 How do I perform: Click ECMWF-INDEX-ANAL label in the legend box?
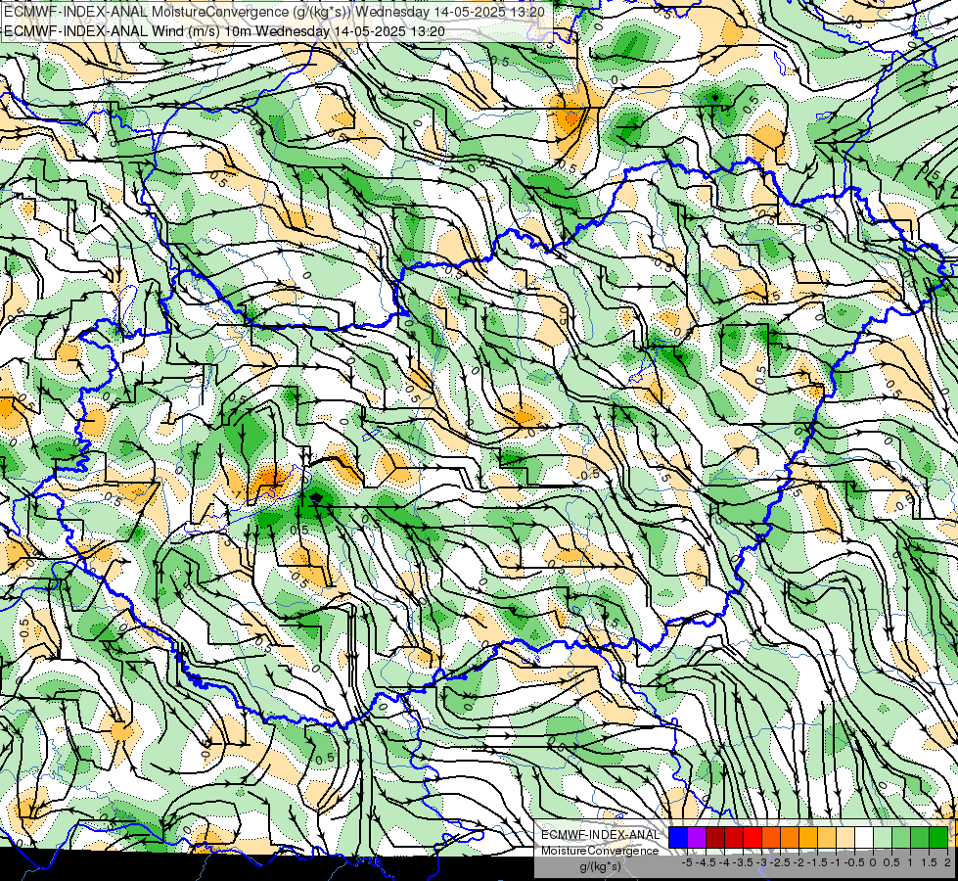[x=600, y=835]
